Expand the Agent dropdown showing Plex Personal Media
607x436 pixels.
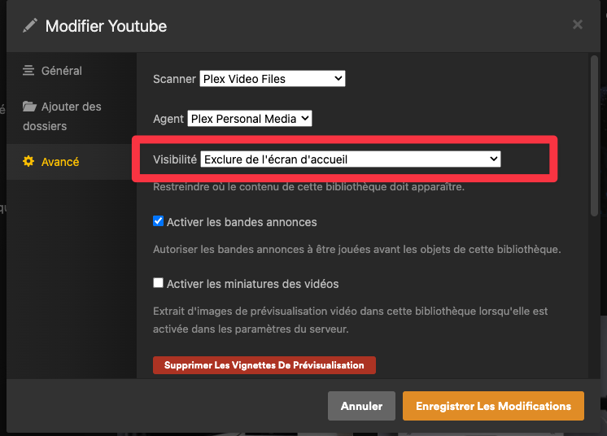tap(249, 119)
